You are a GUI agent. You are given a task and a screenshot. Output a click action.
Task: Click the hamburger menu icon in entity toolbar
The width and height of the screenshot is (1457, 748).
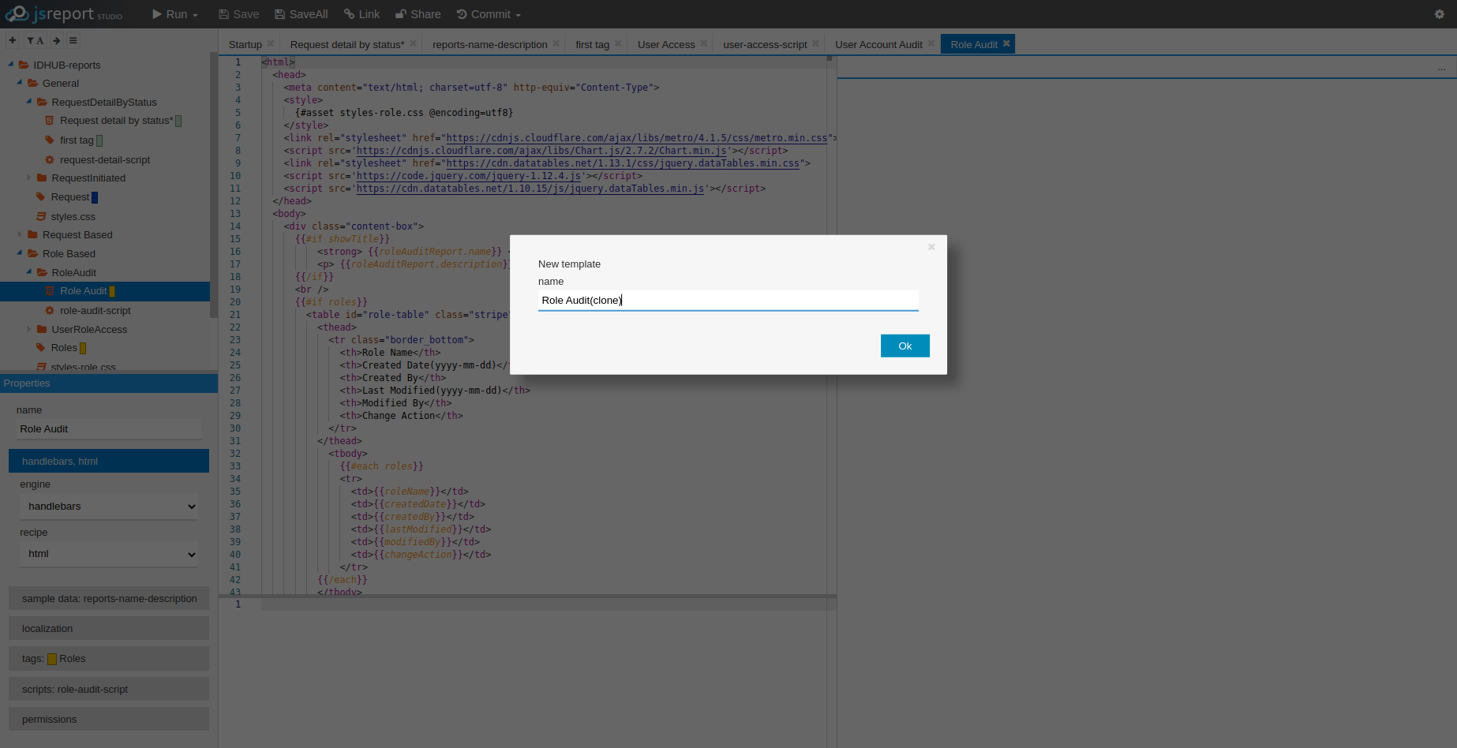coord(73,40)
